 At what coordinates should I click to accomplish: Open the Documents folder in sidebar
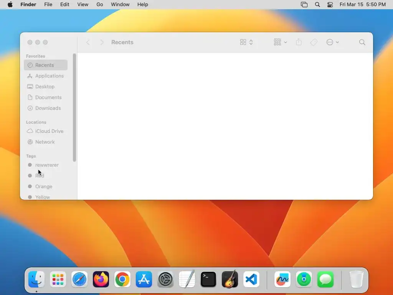click(46, 97)
